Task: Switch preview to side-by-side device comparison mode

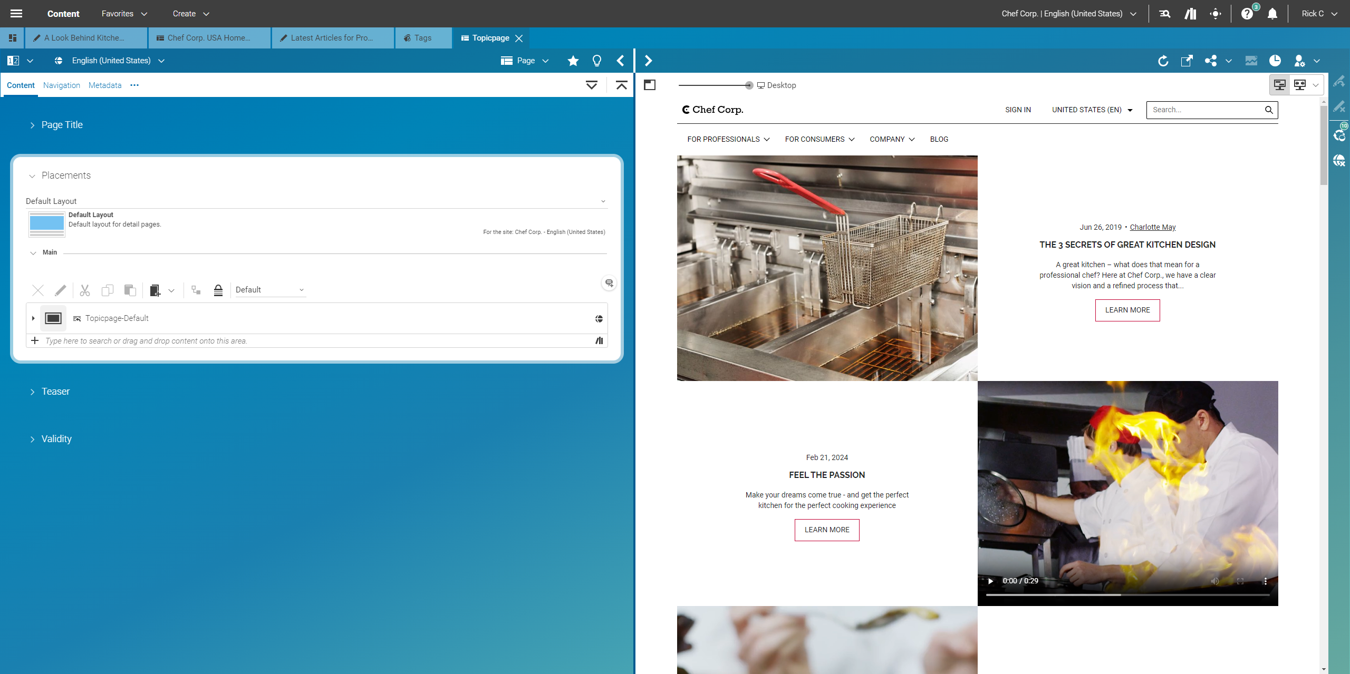Action: pos(1300,84)
